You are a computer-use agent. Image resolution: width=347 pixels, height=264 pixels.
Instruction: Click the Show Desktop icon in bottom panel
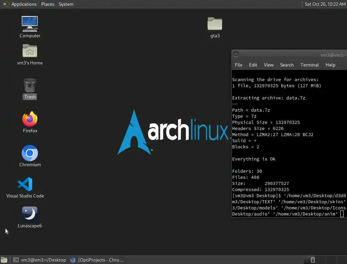pyautogui.click(x=4, y=260)
